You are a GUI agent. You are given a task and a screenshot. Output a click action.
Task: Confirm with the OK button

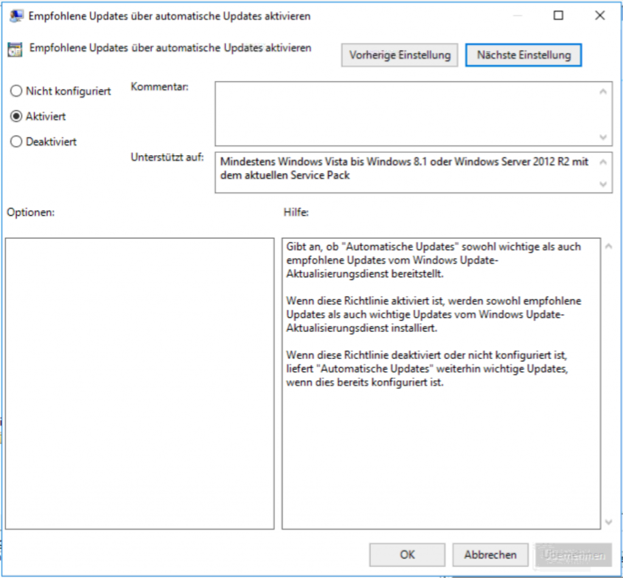click(x=407, y=554)
